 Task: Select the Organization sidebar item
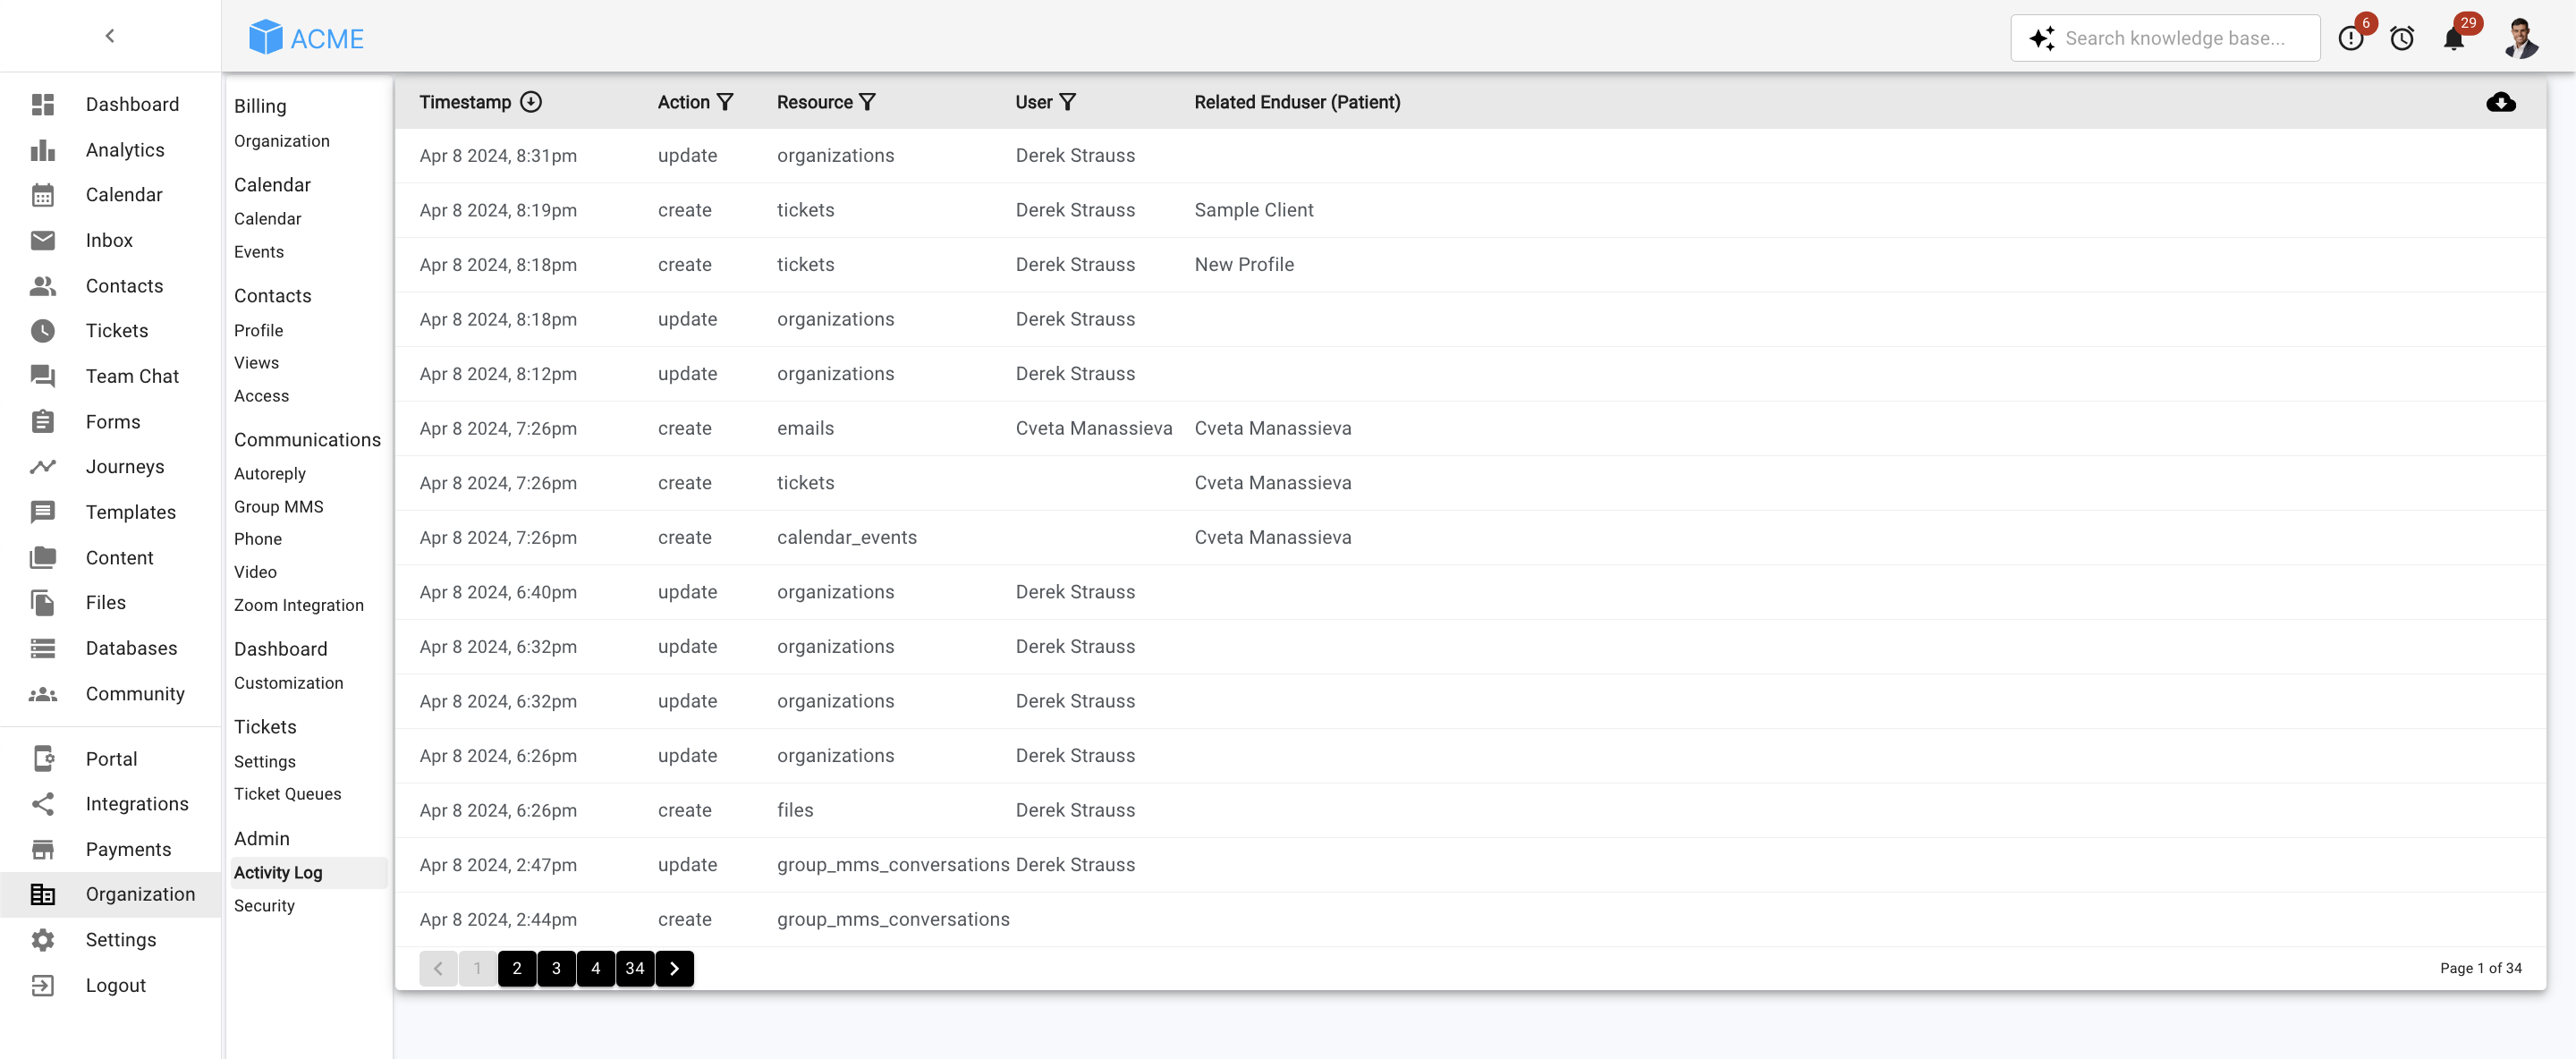click(x=110, y=895)
